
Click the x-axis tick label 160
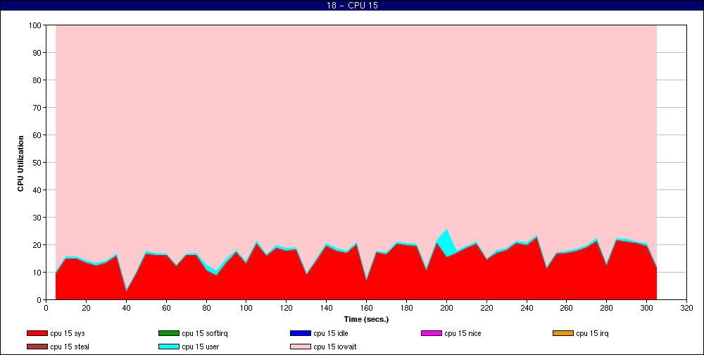pyautogui.click(x=366, y=308)
